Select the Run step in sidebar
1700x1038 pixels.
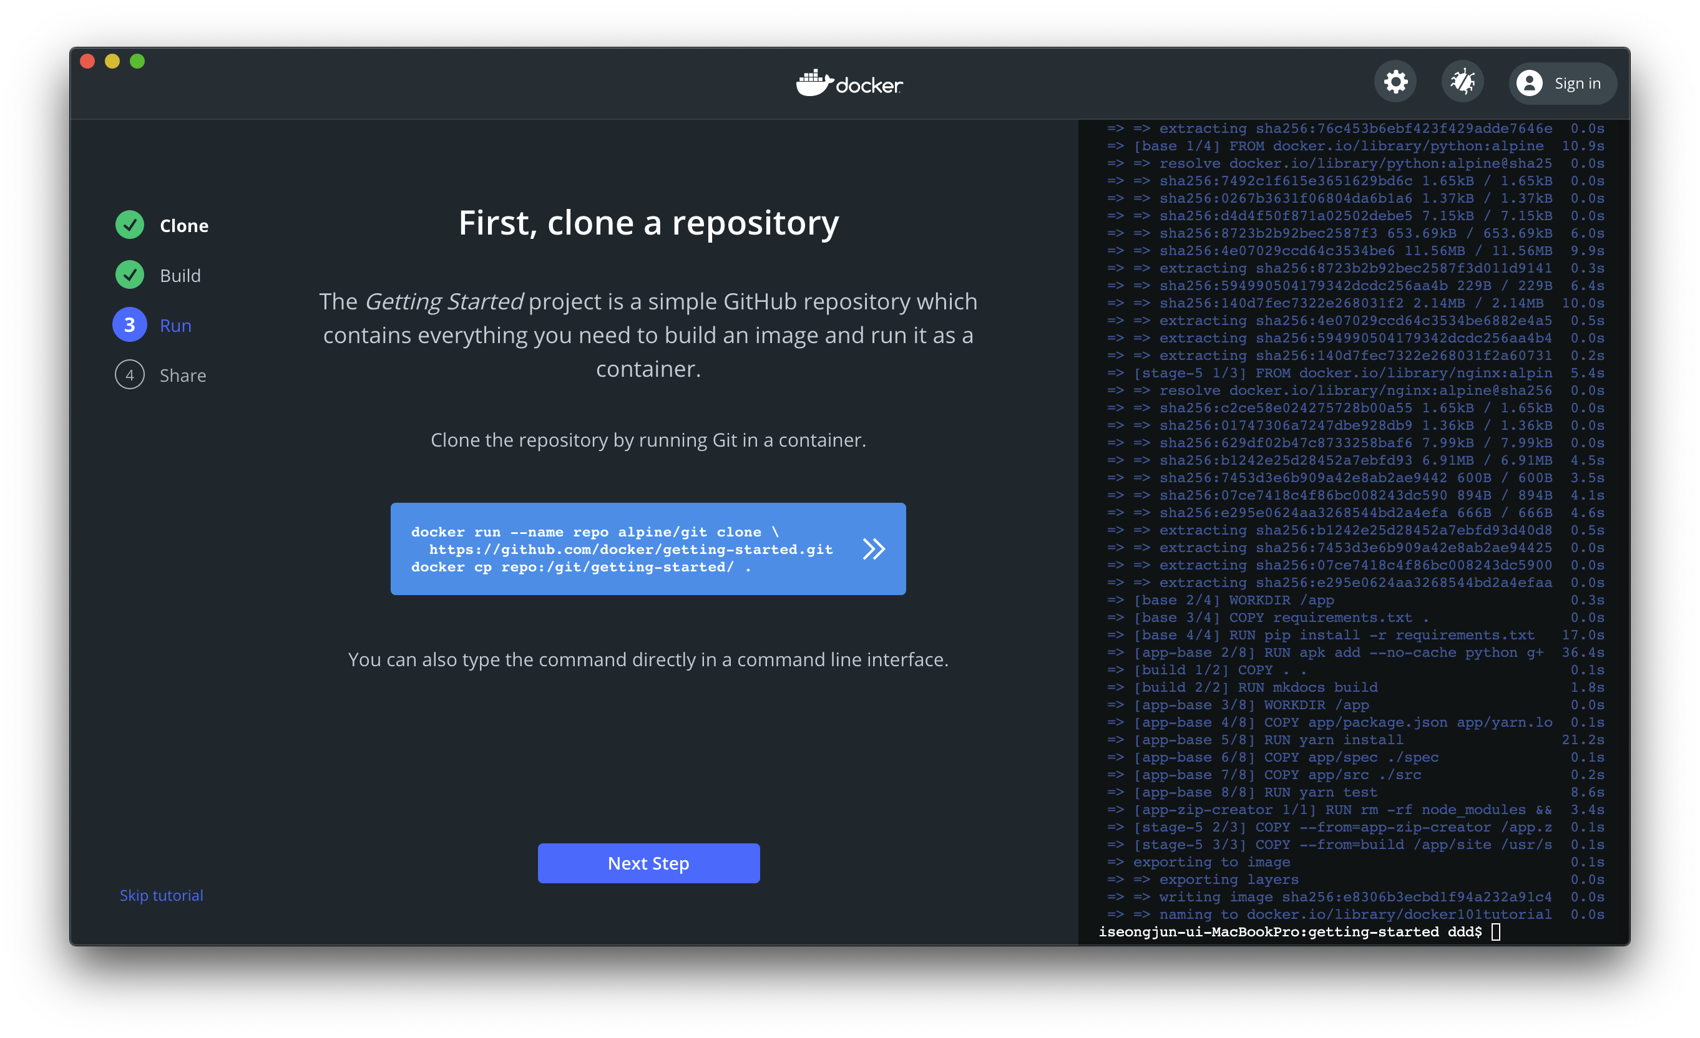coord(173,326)
